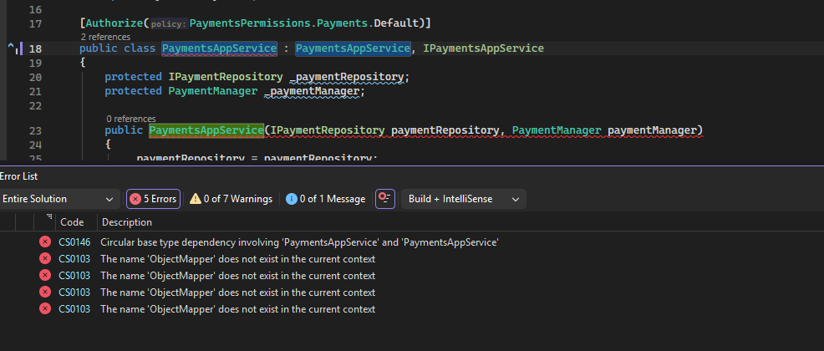
Task: Select the Error List panel title
Action: click(x=18, y=176)
